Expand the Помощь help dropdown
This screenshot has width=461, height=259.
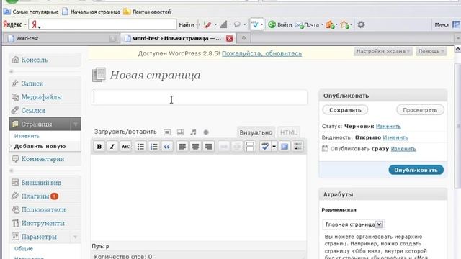431,51
